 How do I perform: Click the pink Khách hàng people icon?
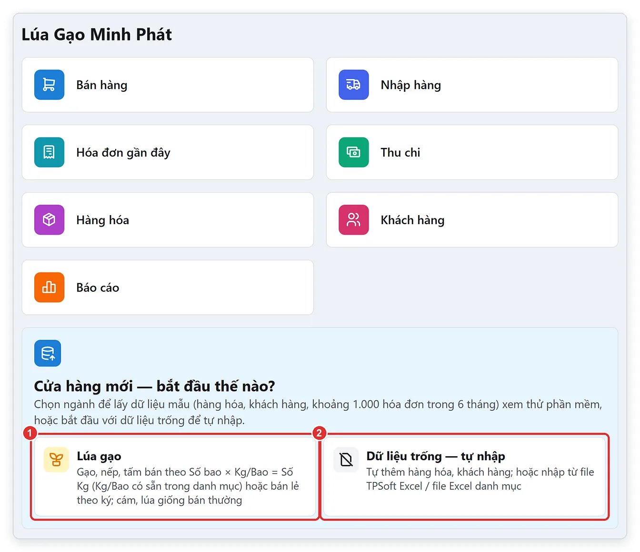coord(353,220)
